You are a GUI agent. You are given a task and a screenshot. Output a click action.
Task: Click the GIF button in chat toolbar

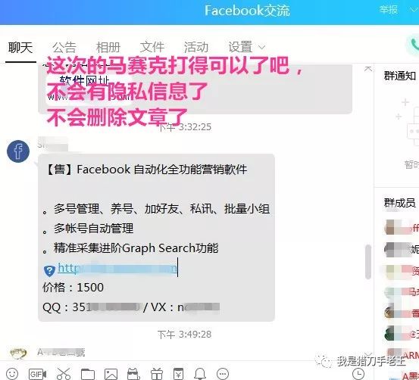[x=37, y=374]
